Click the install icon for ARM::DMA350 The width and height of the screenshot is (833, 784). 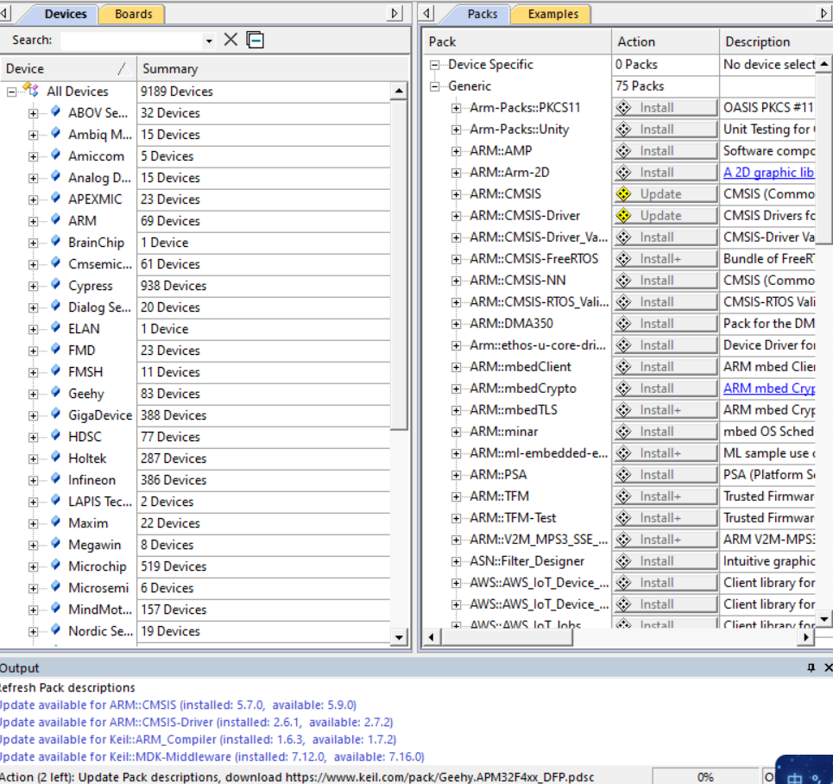pos(624,324)
